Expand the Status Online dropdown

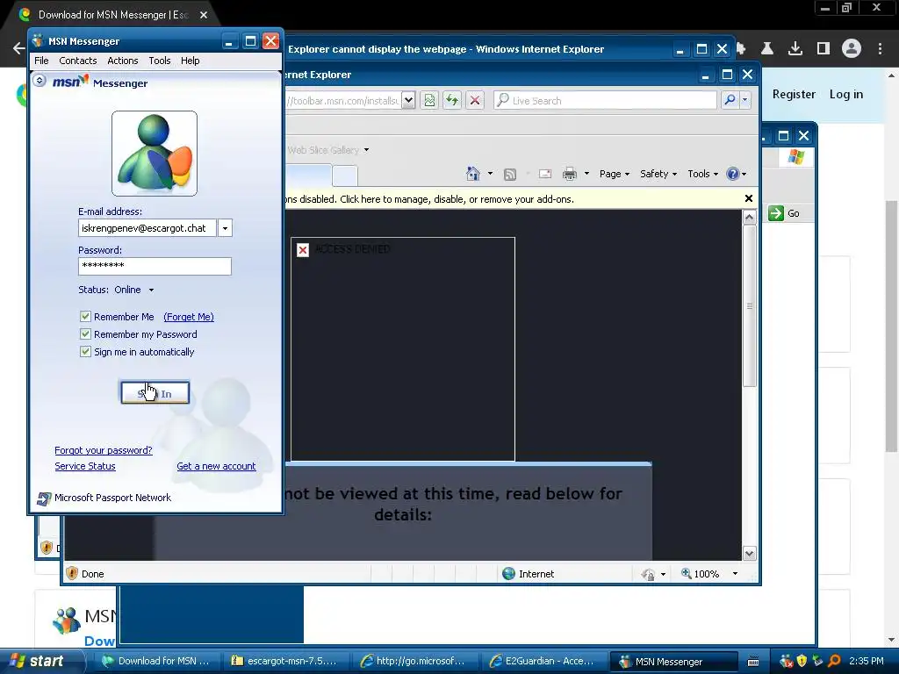[151, 290]
